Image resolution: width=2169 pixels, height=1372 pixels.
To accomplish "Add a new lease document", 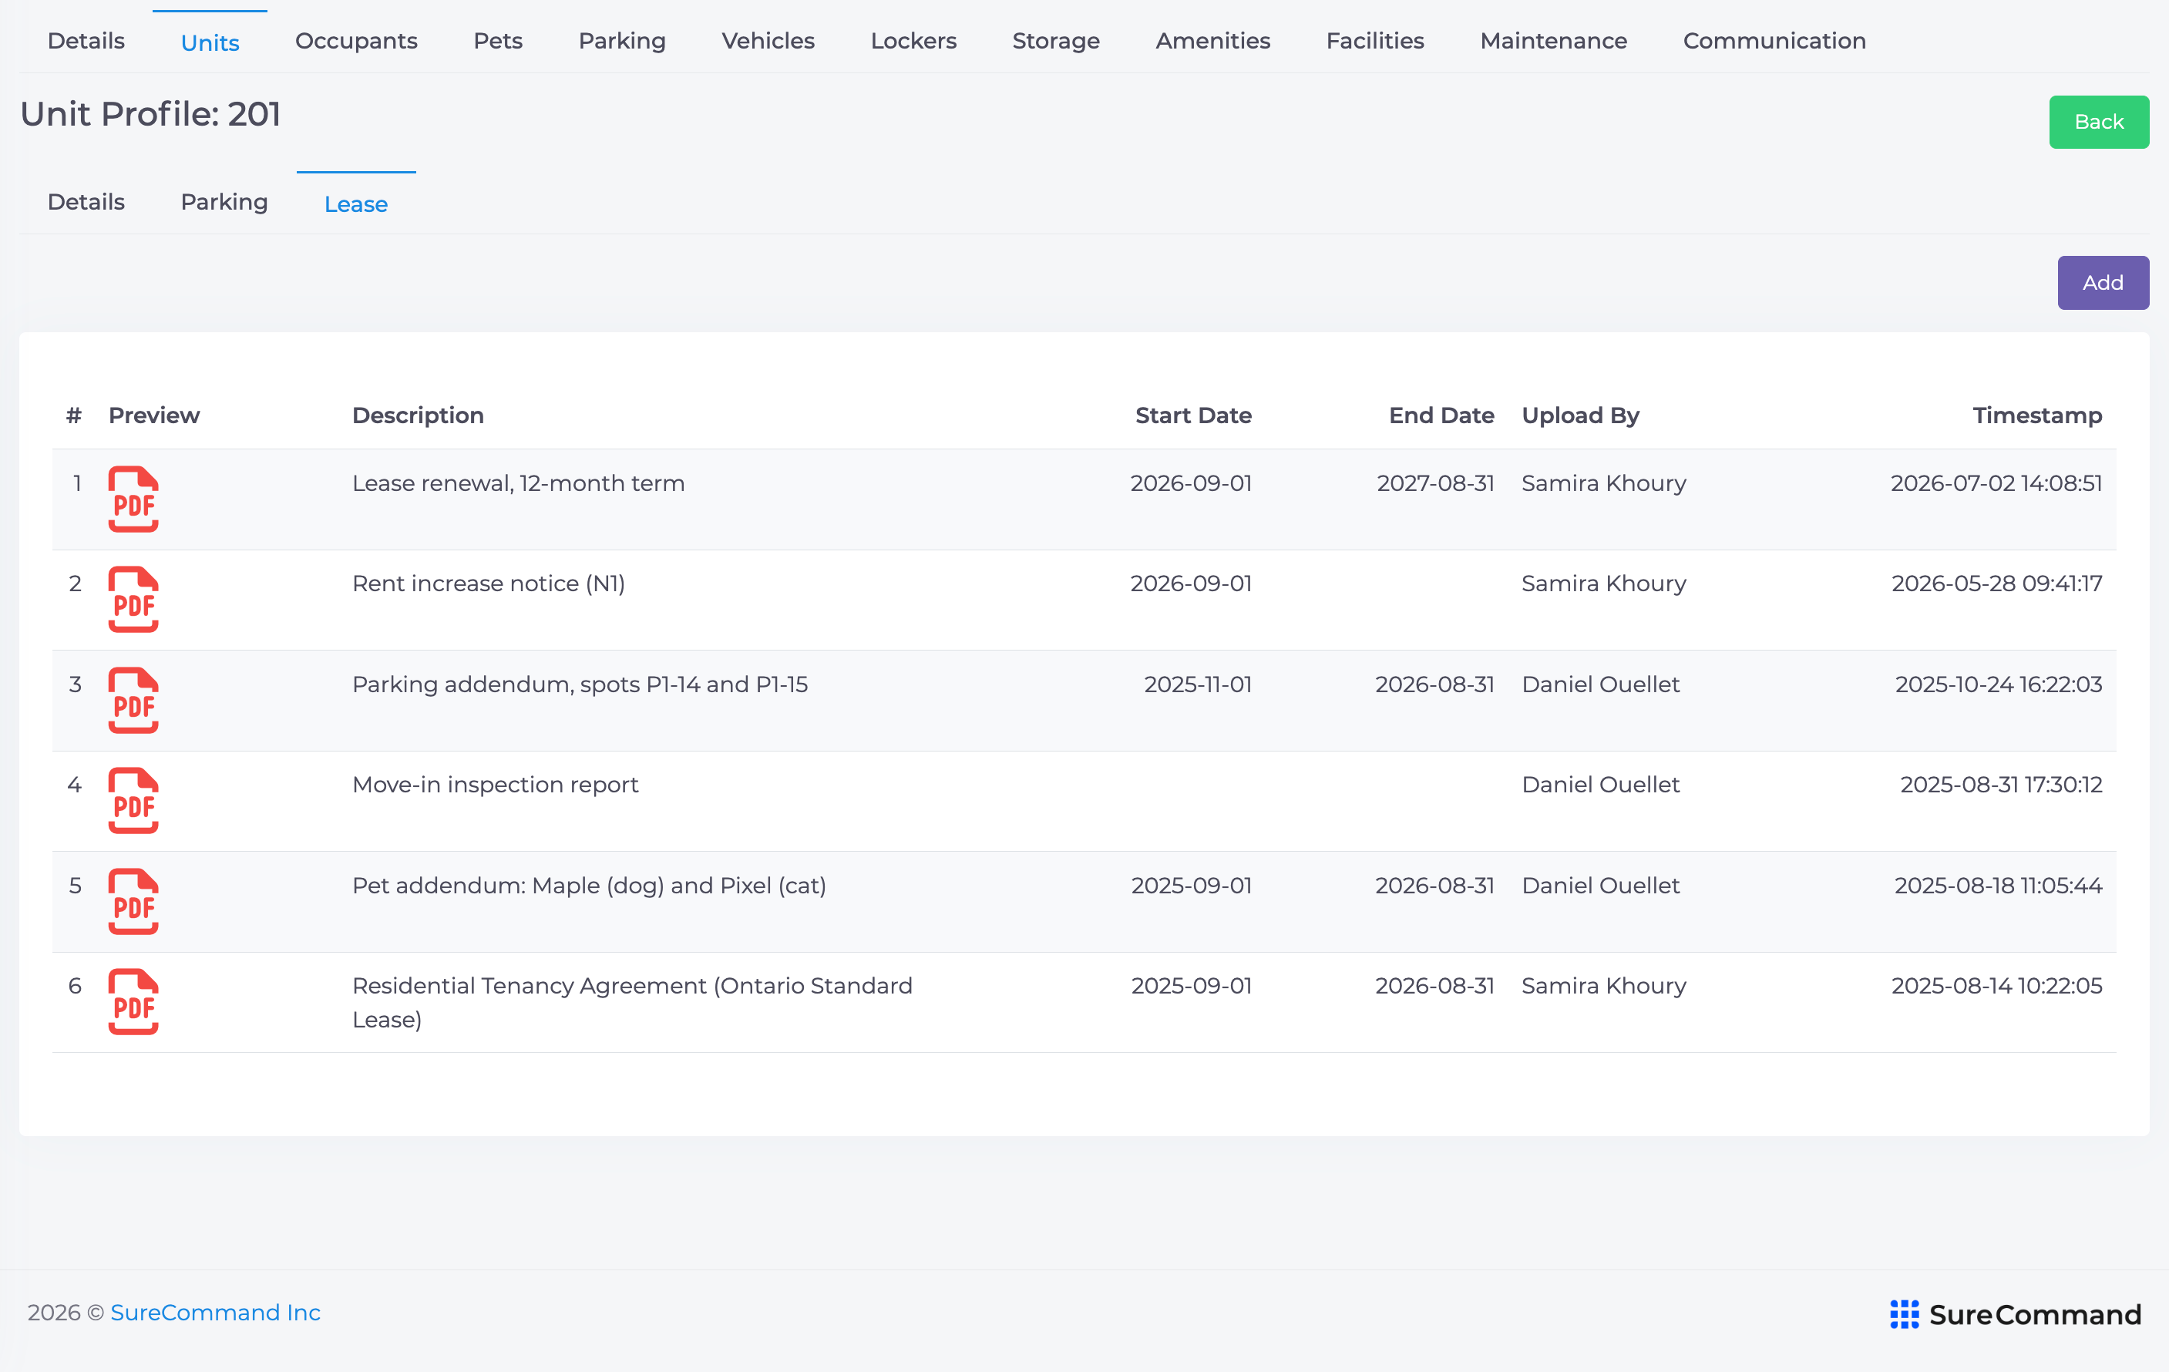I will (x=2103, y=283).
